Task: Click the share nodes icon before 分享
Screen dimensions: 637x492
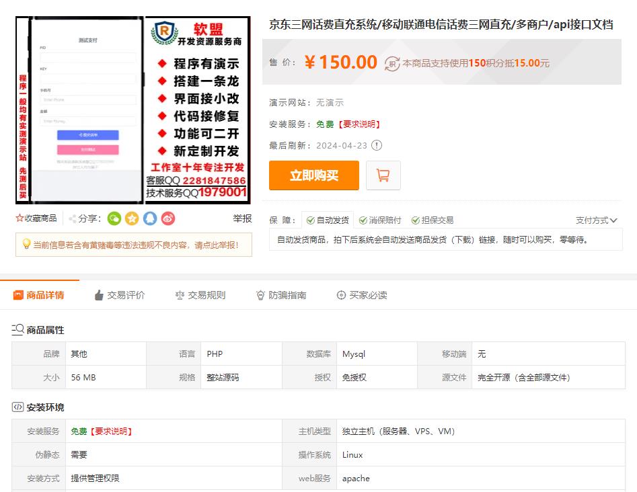Action: pyautogui.click(x=73, y=219)
